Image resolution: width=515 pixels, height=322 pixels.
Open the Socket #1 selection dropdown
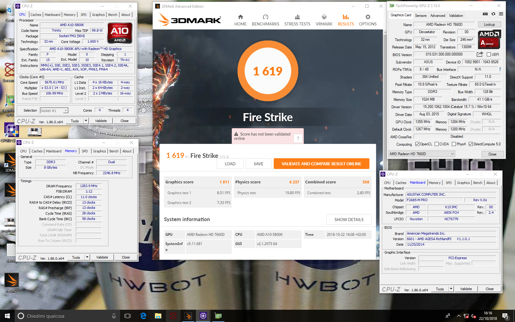54,110
